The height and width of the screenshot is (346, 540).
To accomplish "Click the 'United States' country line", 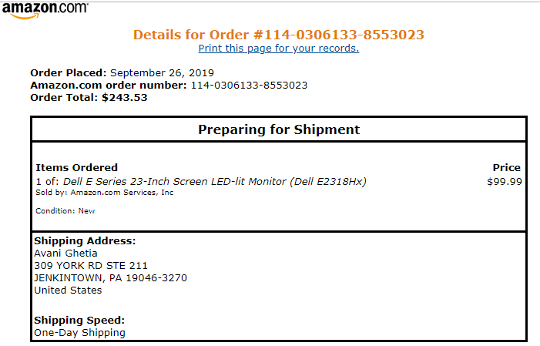I will tap(68, 291).
